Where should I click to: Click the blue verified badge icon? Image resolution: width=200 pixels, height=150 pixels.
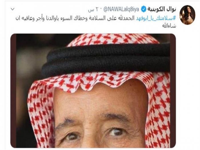pyautogui.click(x=143, y=9)
